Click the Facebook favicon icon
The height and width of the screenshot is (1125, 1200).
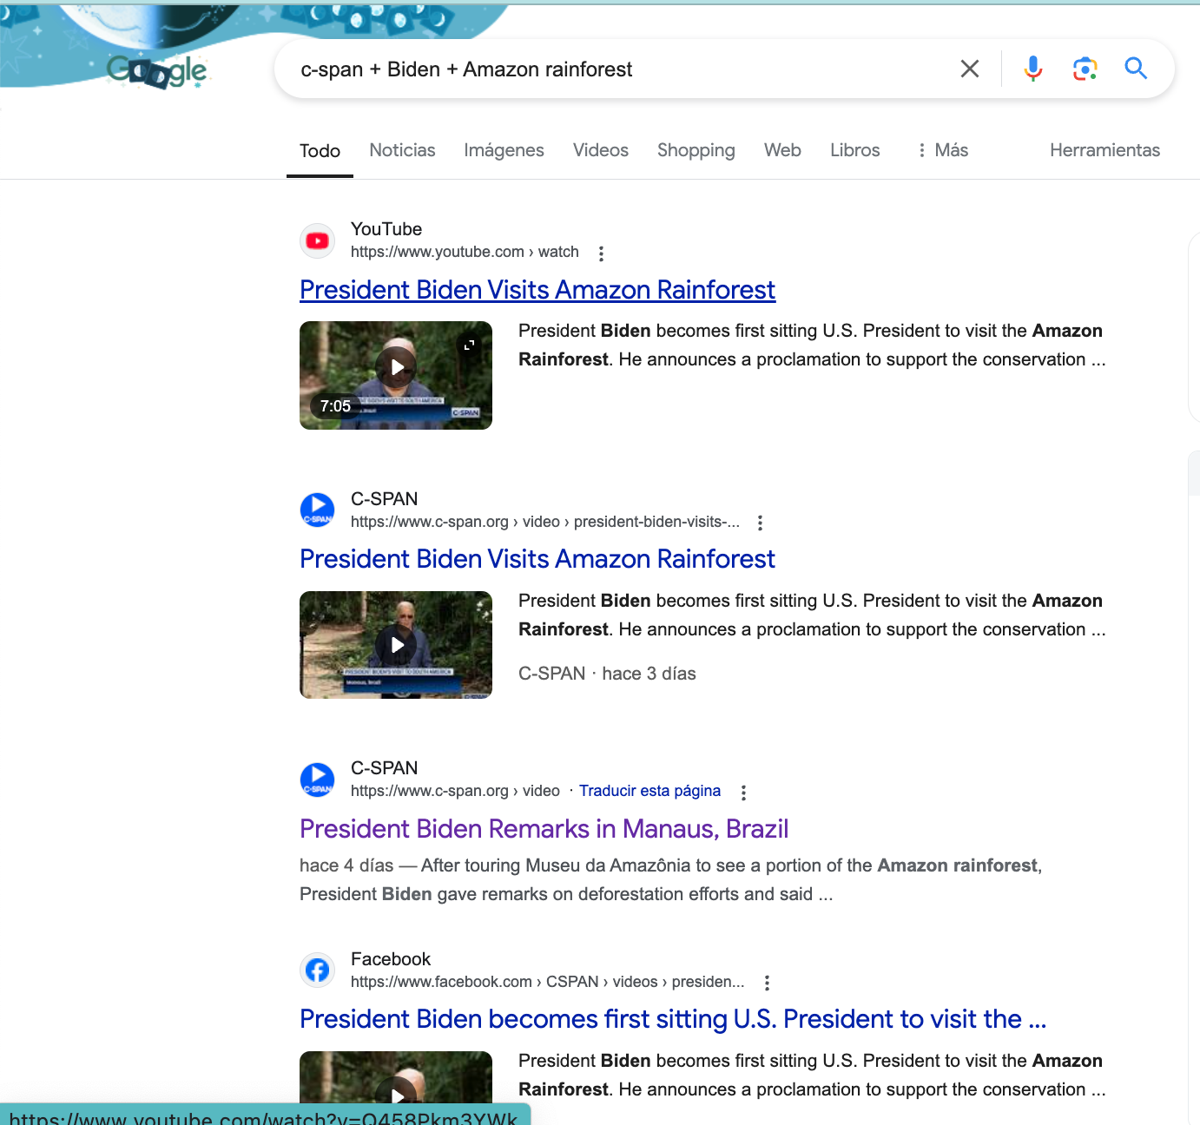click(x=318, y=970)
